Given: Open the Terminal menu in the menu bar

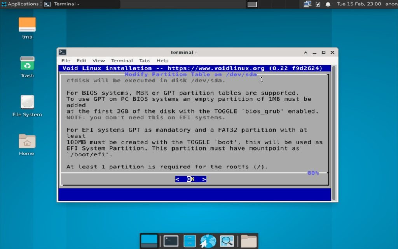Looking at the screenshot, I should pyautogui.click(x=122, y=60).
